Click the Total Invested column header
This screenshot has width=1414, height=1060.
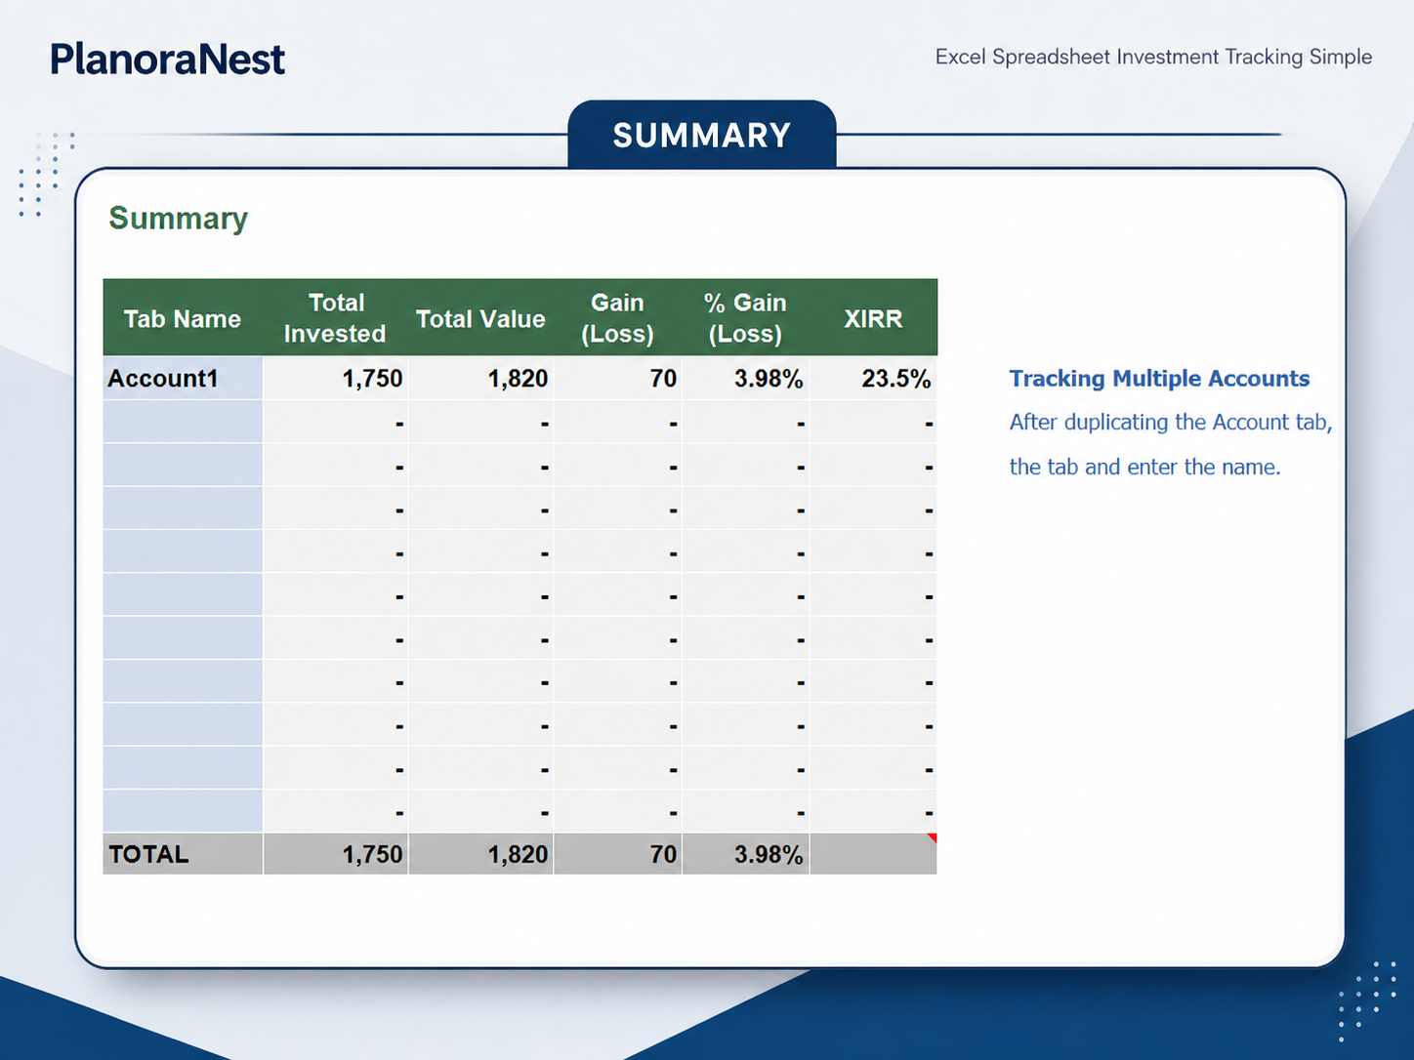[x=335, y=318]
